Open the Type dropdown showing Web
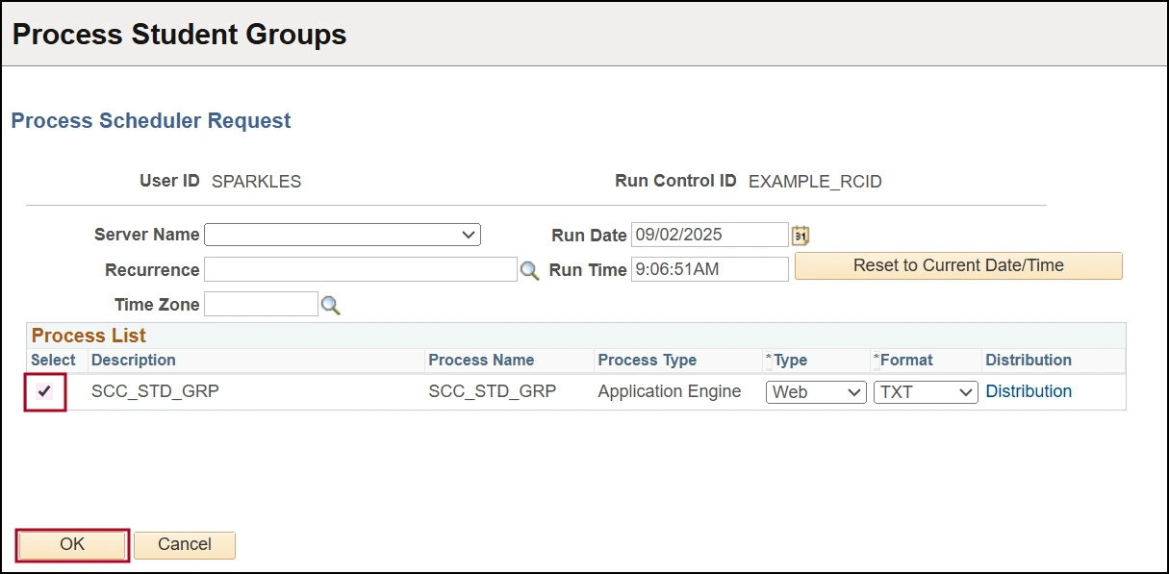This screenshot has height=574, width=1169. pyautogui.click(x=816, y=392)
